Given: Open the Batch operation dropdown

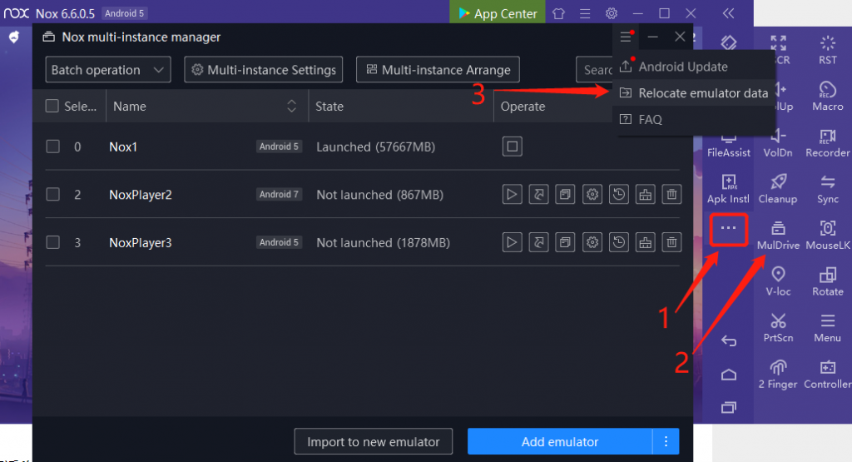Looking at the screenshot, I should [x=107, y=70].
